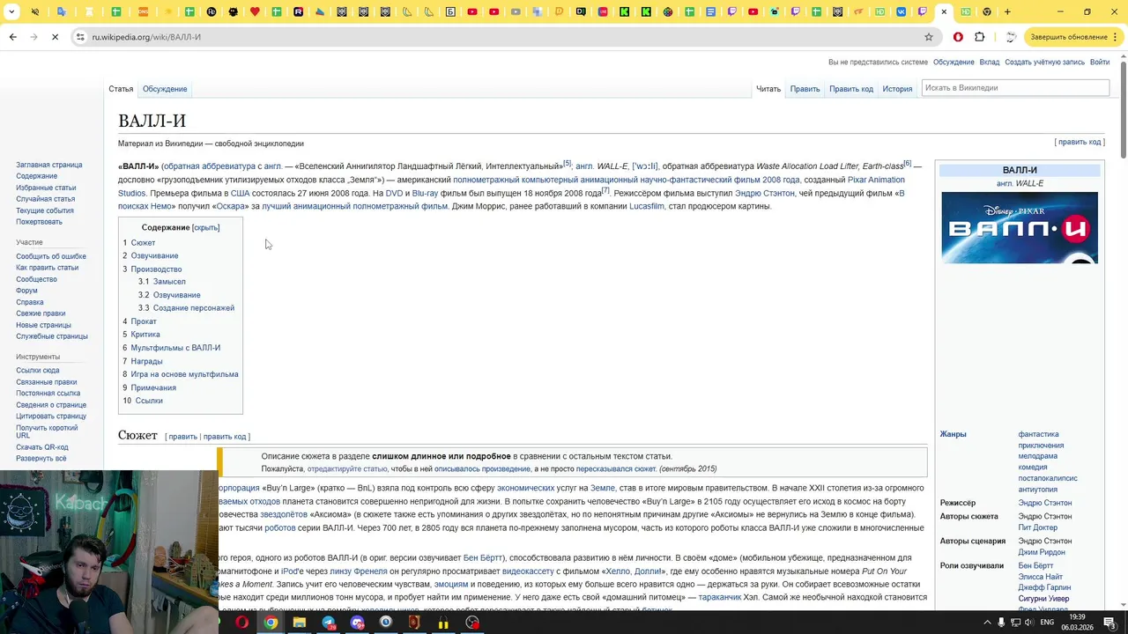Open Discord from the taskbar
The height and width of the screenshot is (634, 1128).
coord(357,623)
